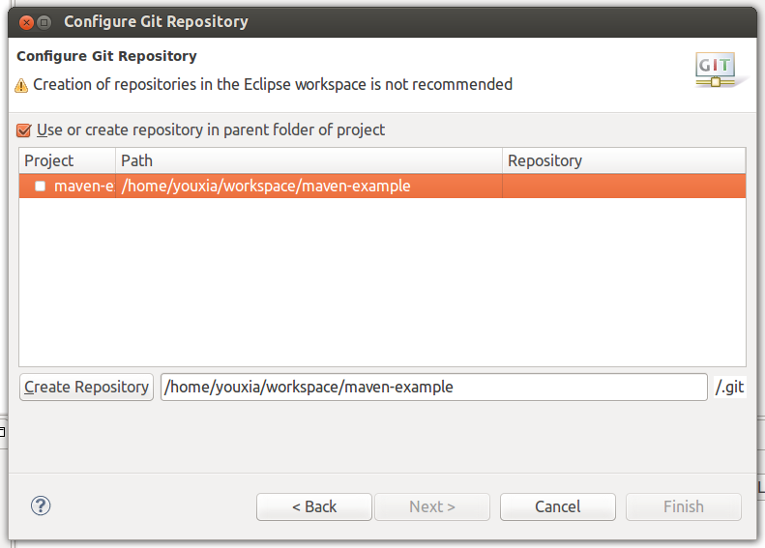Go to previous step with Back button
Viewport: 765px width, 548px height.
pyautogui.click(x=314, y=506)
